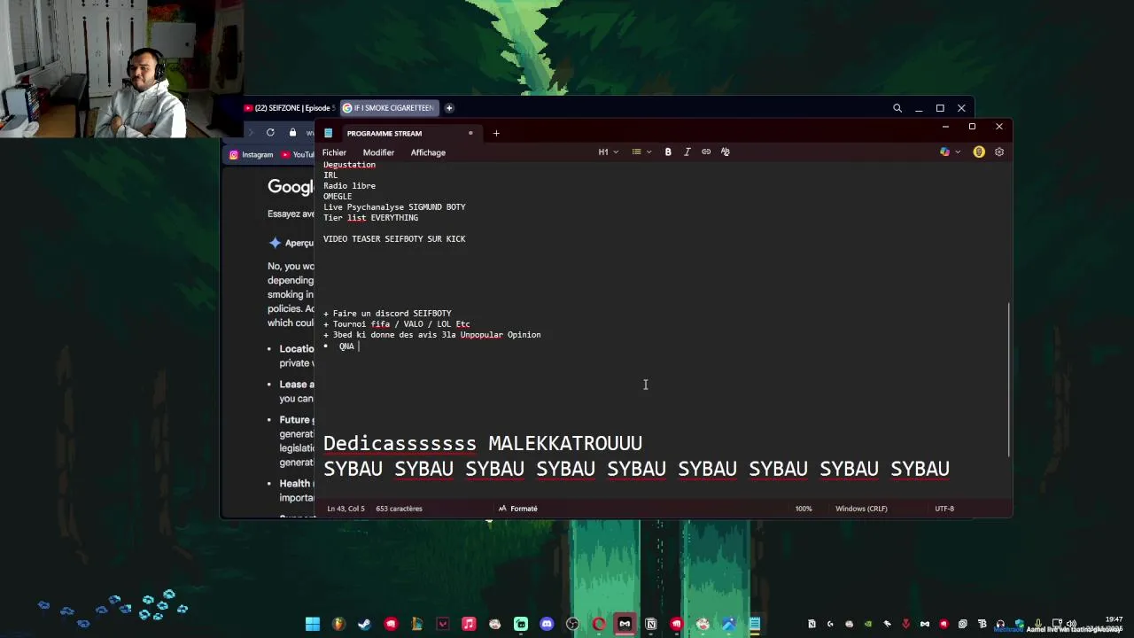Open Notion from the taskbar
This screenshot has width=1134, height=638.
pyautogui.click(x=651, y=624)
